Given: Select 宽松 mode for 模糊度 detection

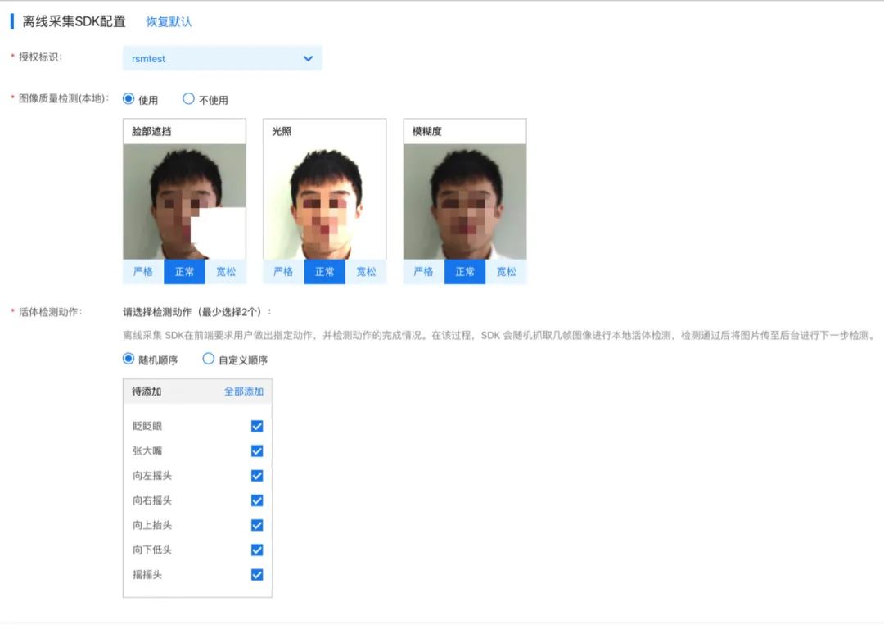Looking at the screenshot, I should 507,271.
